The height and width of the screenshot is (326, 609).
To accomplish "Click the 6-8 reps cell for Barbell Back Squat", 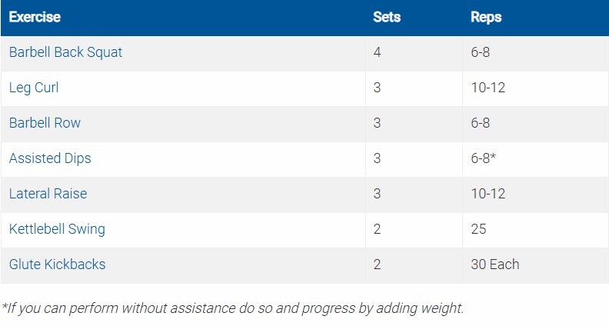I will (x=481, y=52).
